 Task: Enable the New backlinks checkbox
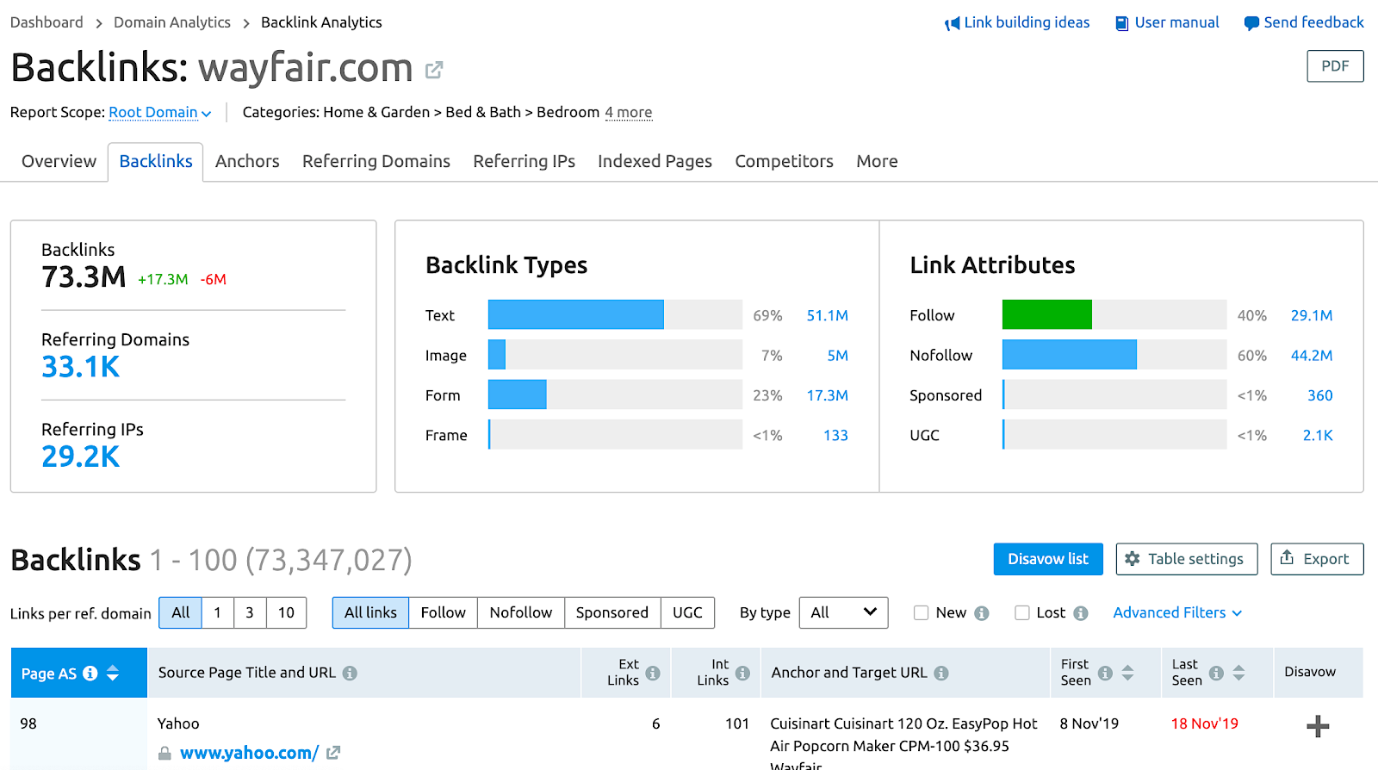click(x=922, y=613)
